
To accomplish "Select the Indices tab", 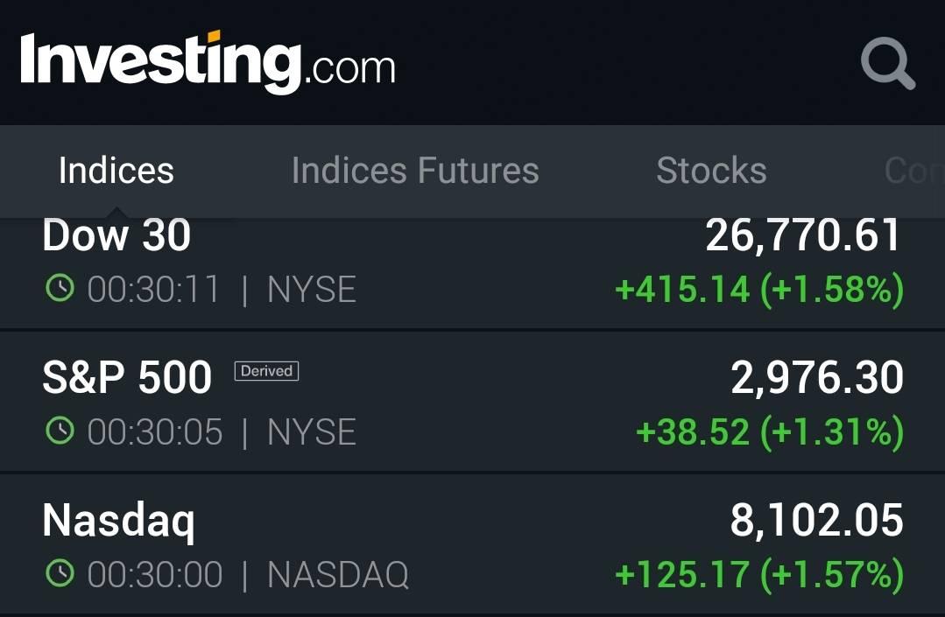I will (x=116, y=171).
